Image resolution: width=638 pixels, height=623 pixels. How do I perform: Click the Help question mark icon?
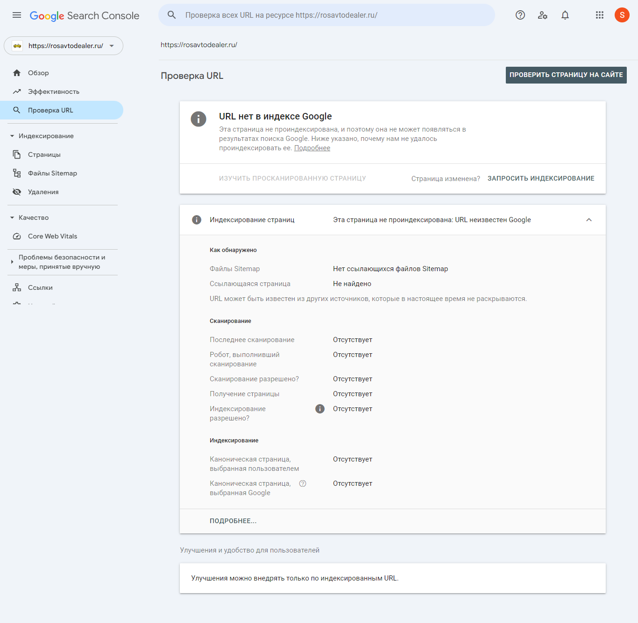coord(520,15)
